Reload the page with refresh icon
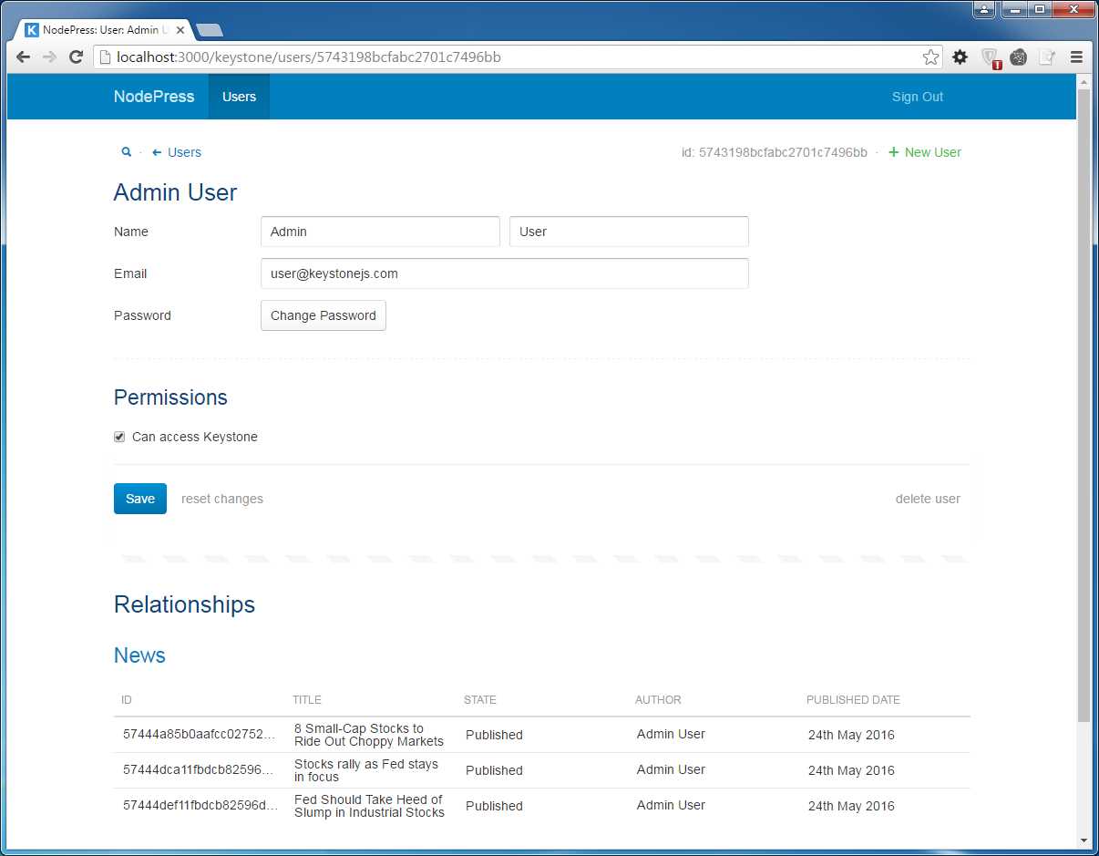The width and height of the screenshot is (1099, 856). (x=77, y=57)
